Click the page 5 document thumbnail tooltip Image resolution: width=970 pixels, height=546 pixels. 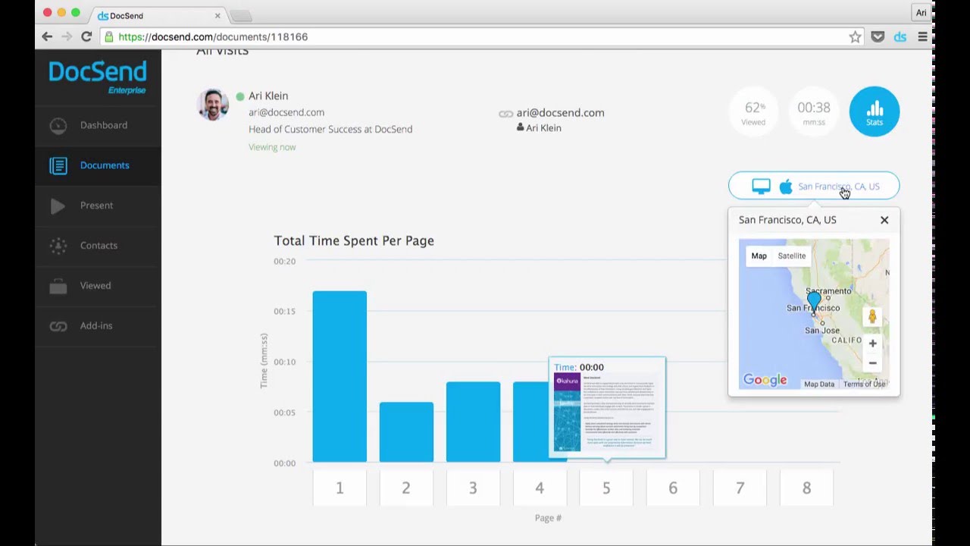pos(605,407)
